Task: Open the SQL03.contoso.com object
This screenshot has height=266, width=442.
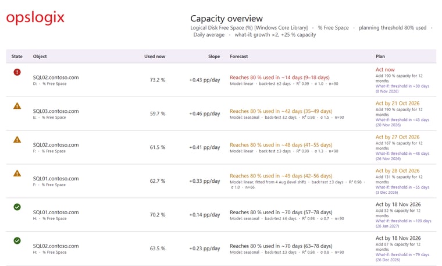Action: pyautogui.click(x=56, y=111)
